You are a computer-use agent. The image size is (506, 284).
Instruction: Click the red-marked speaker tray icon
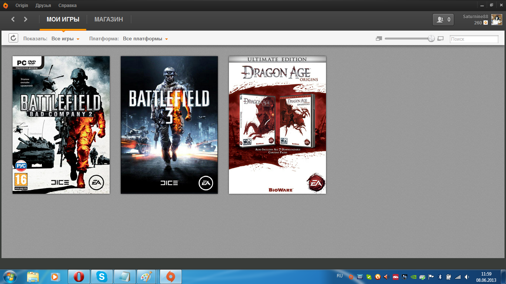pos(386,277)
